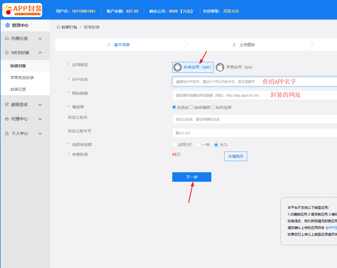The height and width of the screenshot is (268, 337).
Task: Collapse the WEB封装 menu section
Action: [40, 53]
